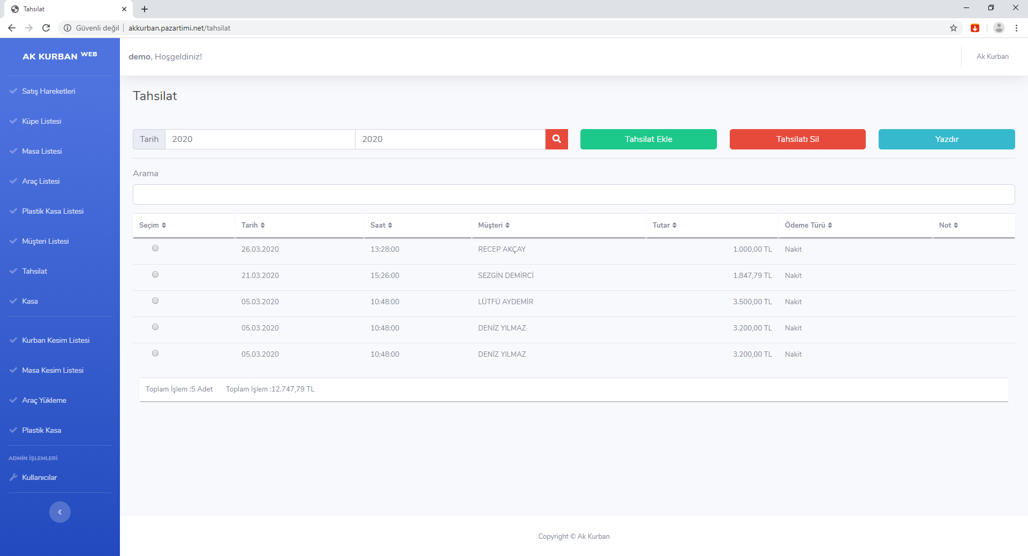Click the Yazdır print button
The image size is (1028, 556).
click(946, 139)
